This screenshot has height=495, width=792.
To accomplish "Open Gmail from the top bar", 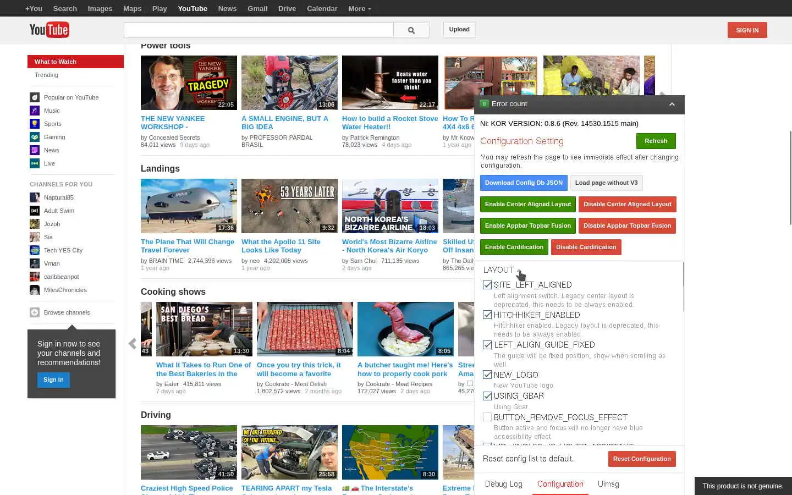I will point(257,8).
